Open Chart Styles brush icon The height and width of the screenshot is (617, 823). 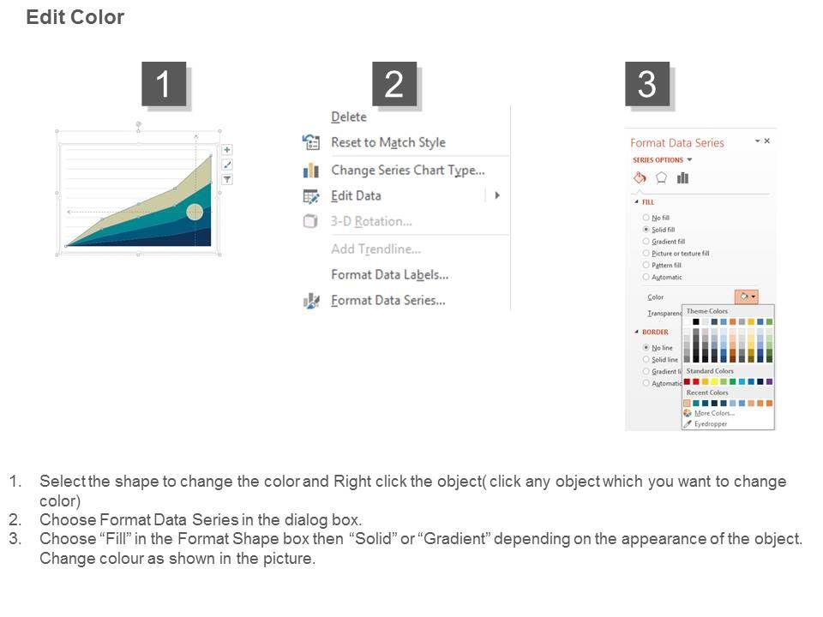point(227,165)
